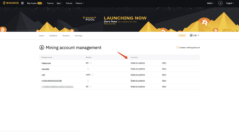Edit the QS remark icon
The image size is (239, 132).
tap(91, 86)
